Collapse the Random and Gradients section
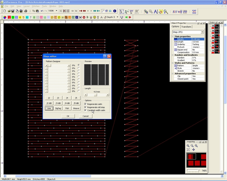This screenshot has width=227, height=181. point(172,55)
